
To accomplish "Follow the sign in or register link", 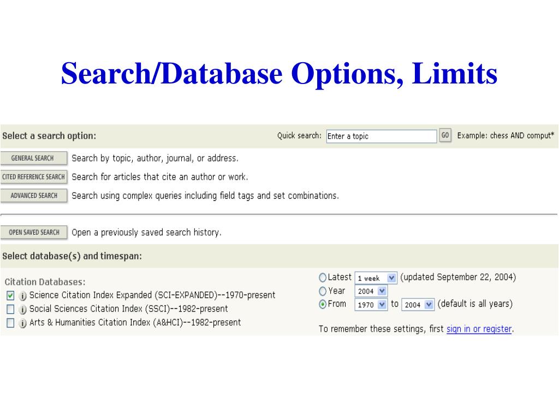I will tap(479, 329).
